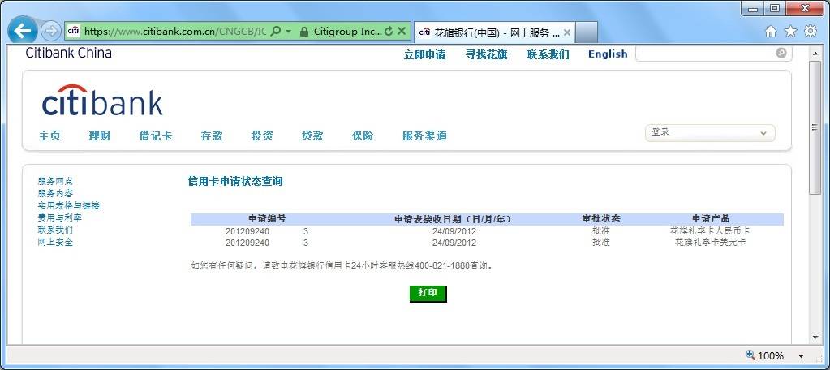Switch language with the English link
Viewport: 830px width, 370px height.
pyautogui.click(x=608, y=54)
